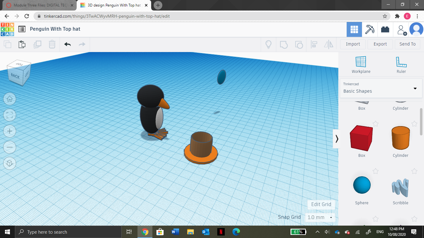Click the Ungroup shapes icon
Screen dimensions: 424x238
point(299,44)
